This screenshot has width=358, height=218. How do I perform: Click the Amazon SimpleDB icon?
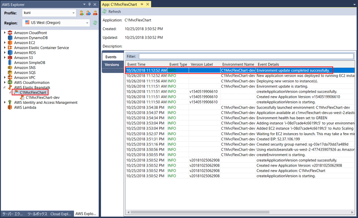10,63
